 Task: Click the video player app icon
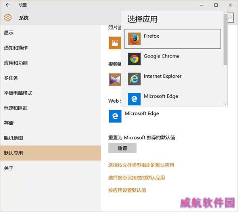[115, 80]
